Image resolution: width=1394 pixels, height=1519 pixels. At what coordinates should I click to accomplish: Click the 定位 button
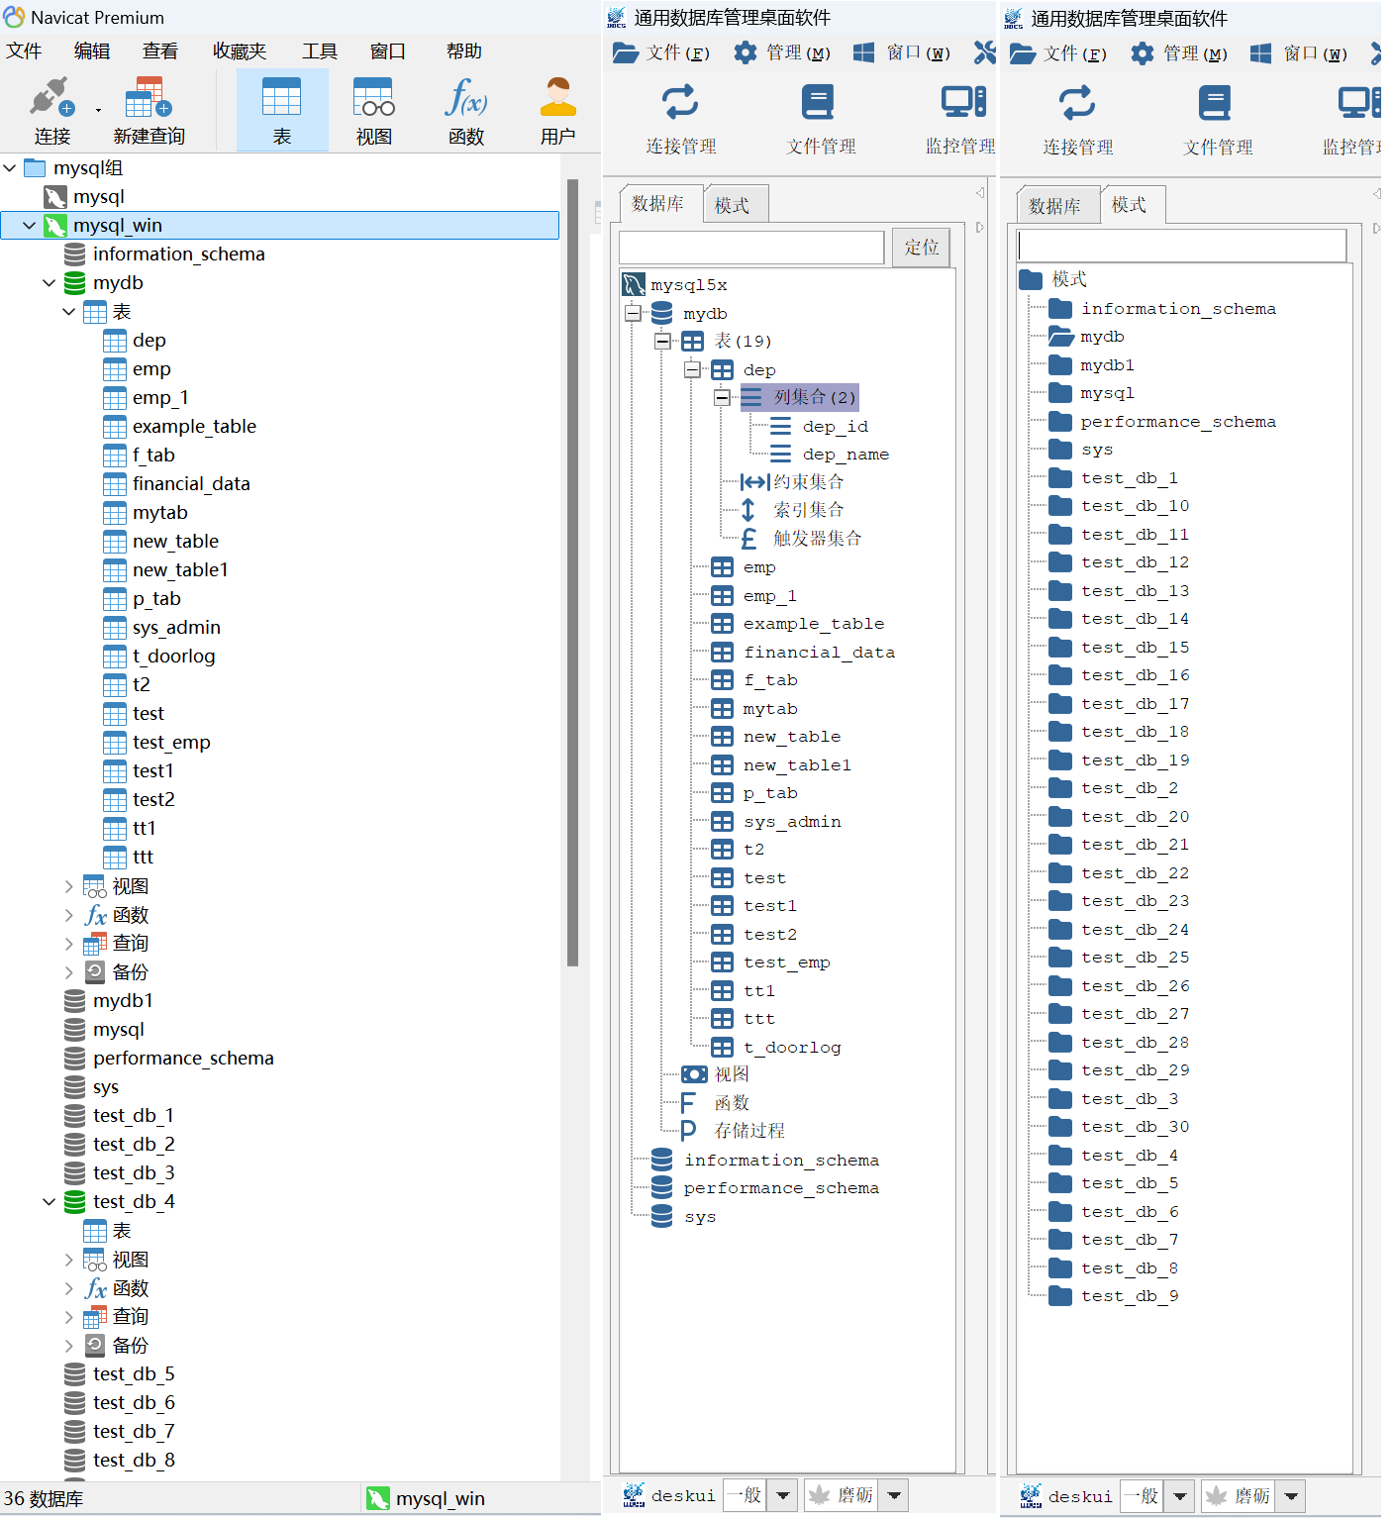pos(921,248)
